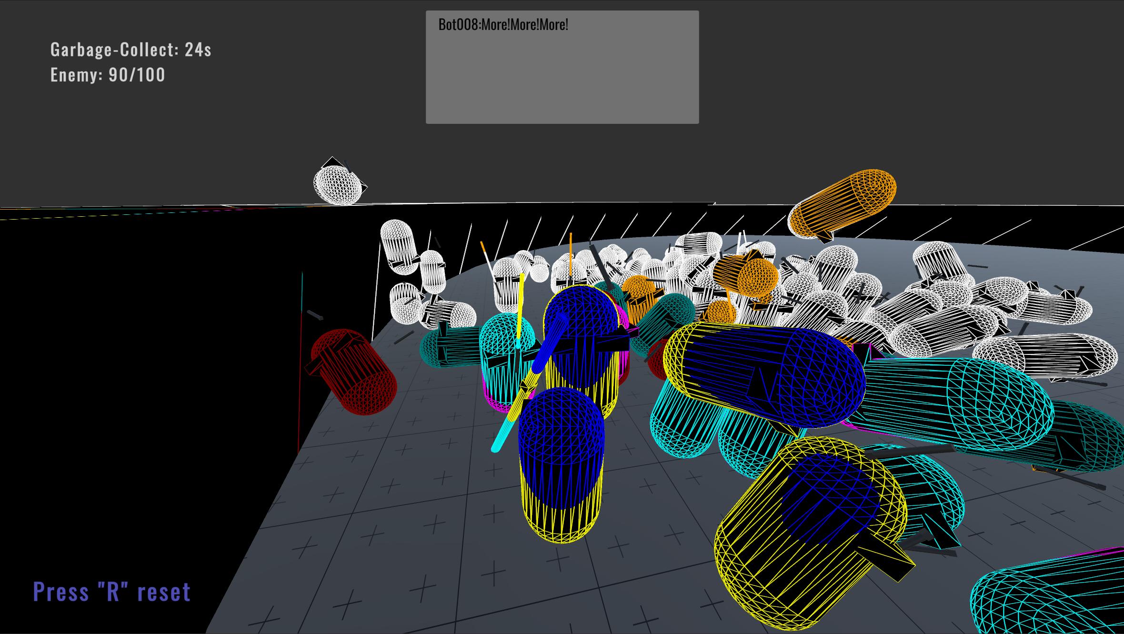1124x634 pixels.
Task: Click the Enemy 90/100 counter
Action: click(x=108, y=75)
